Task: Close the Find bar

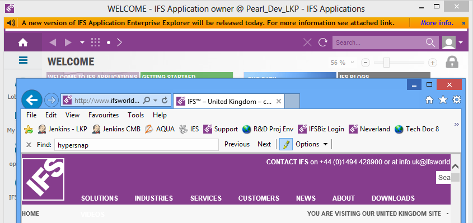Action: pyautogui.click(x=29, y=145)
